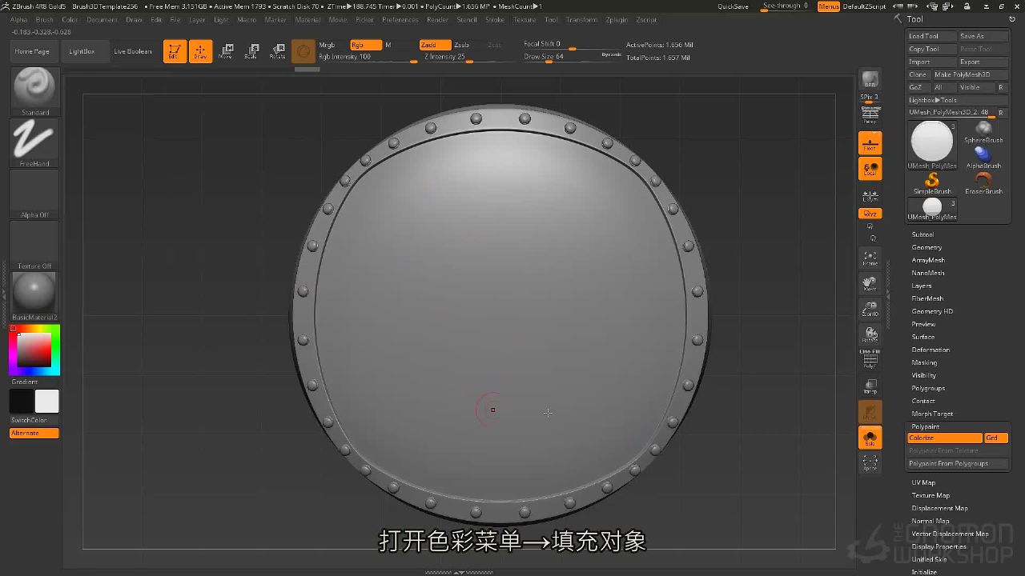Screen dimensions: 1025x576
Task: Pick a hue in color picker square
Action: 34,350
